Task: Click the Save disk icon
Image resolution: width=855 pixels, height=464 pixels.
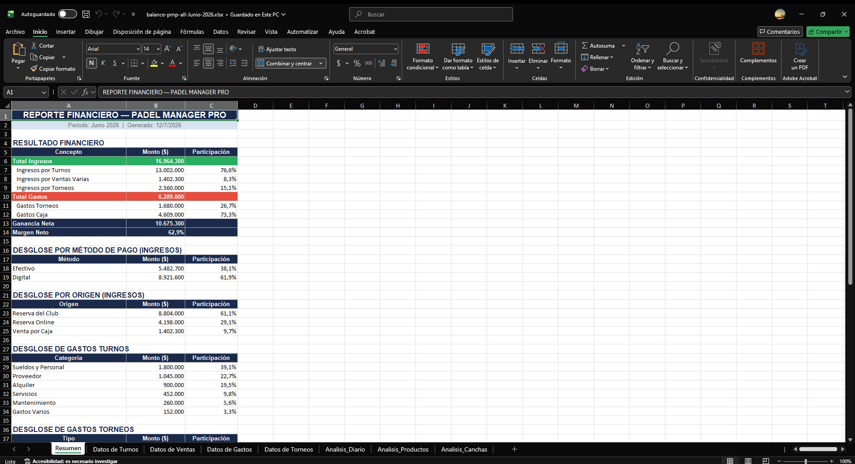Action: [x=86, y=14]
